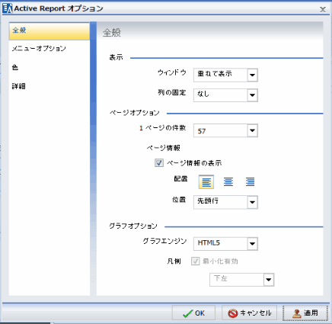Open the 列の固定 dropdown arrow
332x324 pixels.
[252, 95]
